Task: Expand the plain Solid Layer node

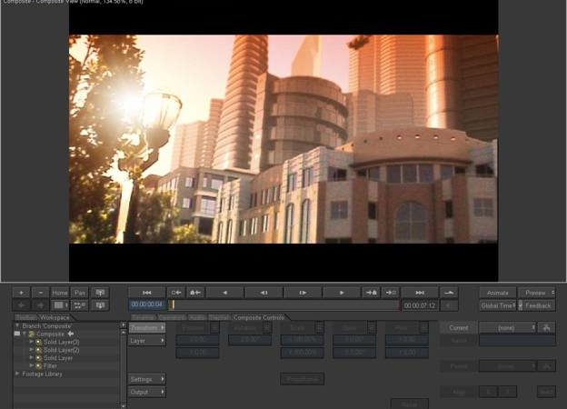Action: [32, 358]
